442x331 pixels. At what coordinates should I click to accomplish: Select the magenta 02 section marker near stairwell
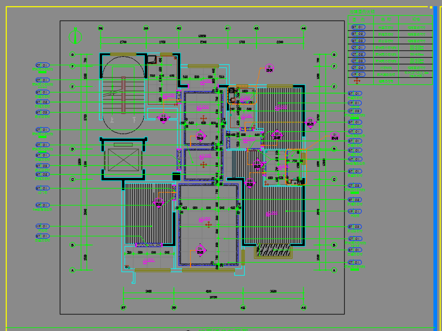pos(163,117)
